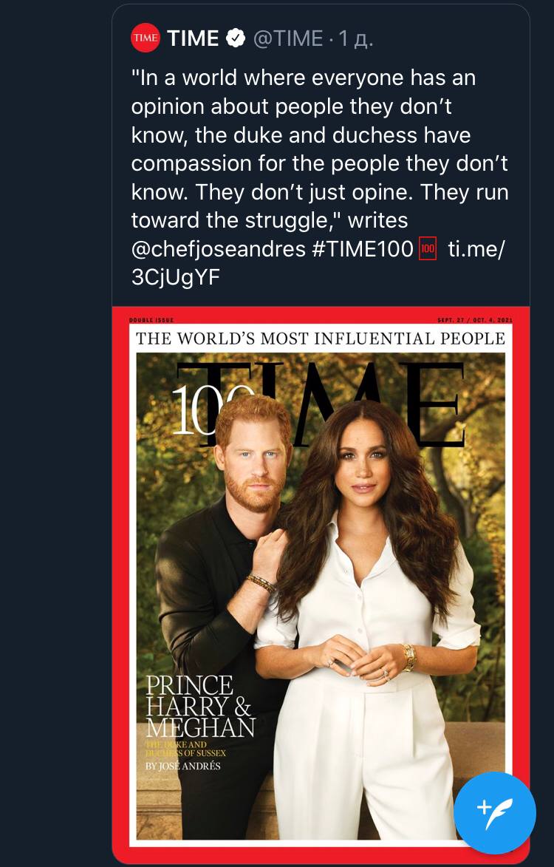
Task: Open the TIME display name
Action: click(193, 38)
